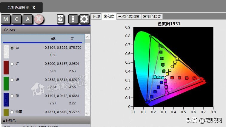Click the colors list scroll up arrow
Image resolution: width=226 pixels, height=127 pixels.
pos(87,37)
